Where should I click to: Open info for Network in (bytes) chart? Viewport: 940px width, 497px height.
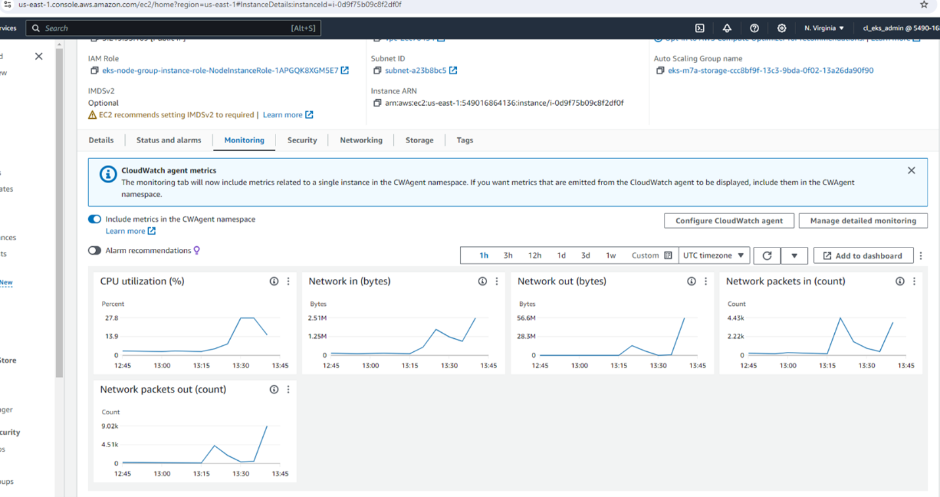482,281
